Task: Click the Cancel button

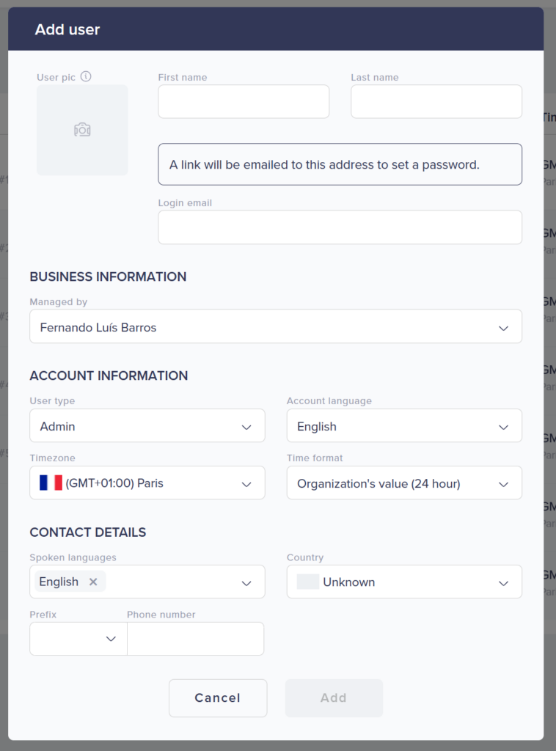Action: coord(218,698)
